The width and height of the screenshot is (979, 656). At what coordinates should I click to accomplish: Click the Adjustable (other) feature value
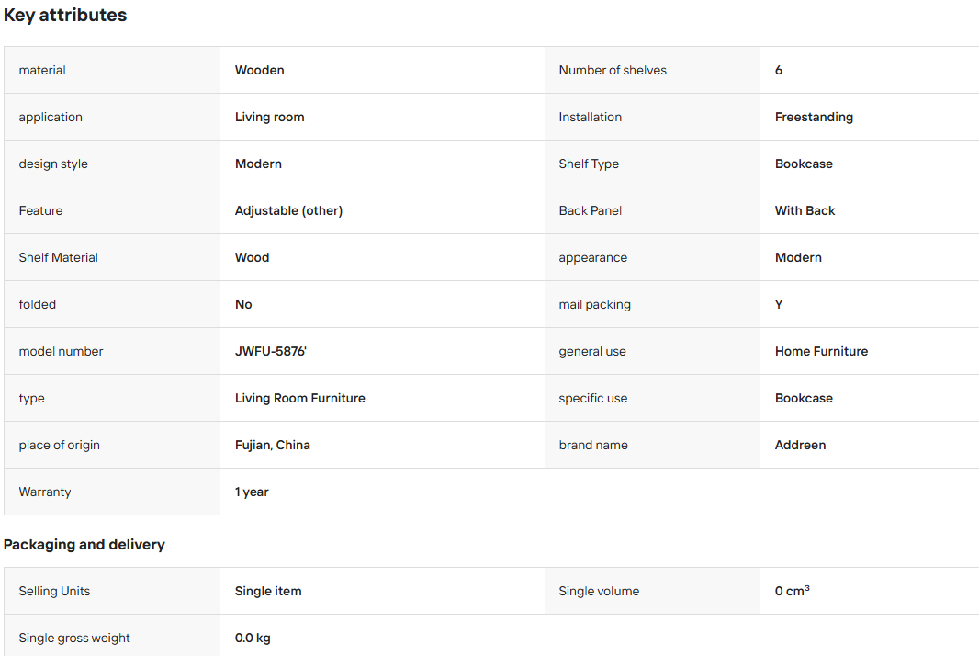pyautogui.click(x=288, y=210)
